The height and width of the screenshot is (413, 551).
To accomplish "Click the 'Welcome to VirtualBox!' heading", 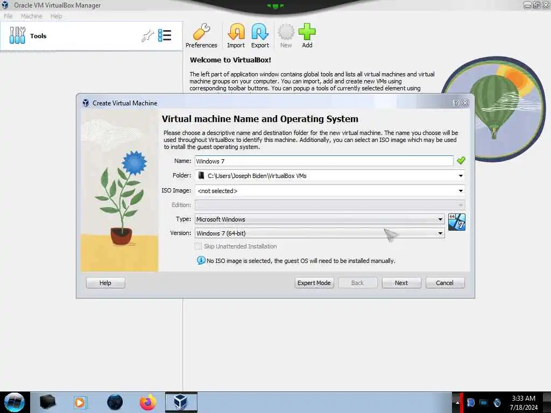I will [230, 60].
